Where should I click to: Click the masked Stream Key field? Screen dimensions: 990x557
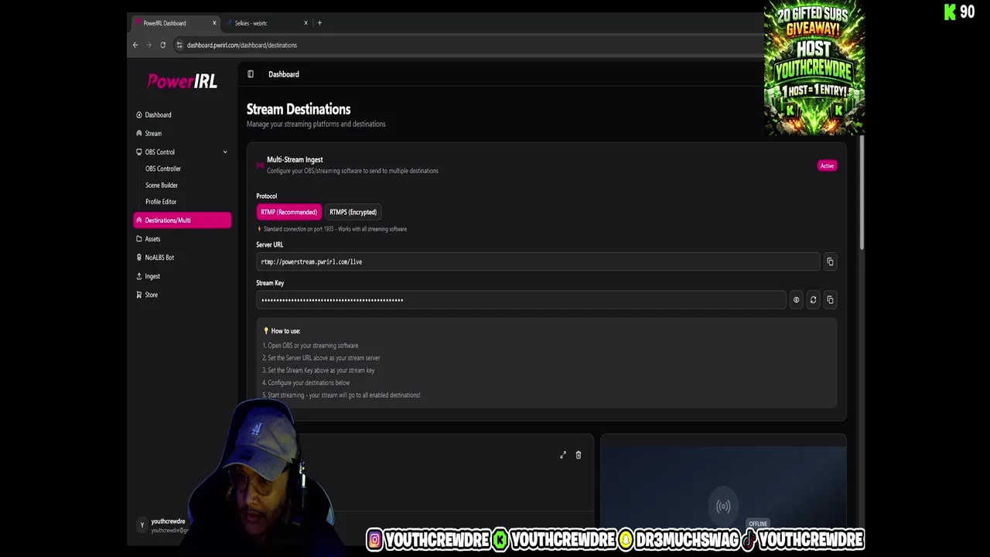[x=521, y=300]
